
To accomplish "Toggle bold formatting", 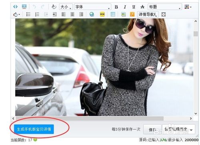I will click(116, 7).
